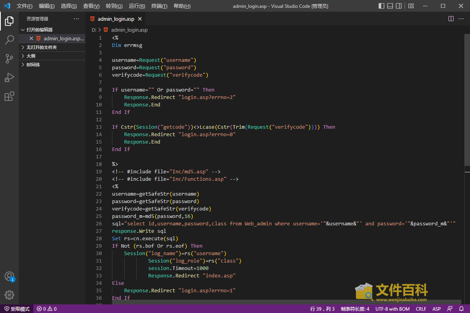Click the password=Request("password") line
Viewport: 470px width, 313px height.
[x=154, y=67]
